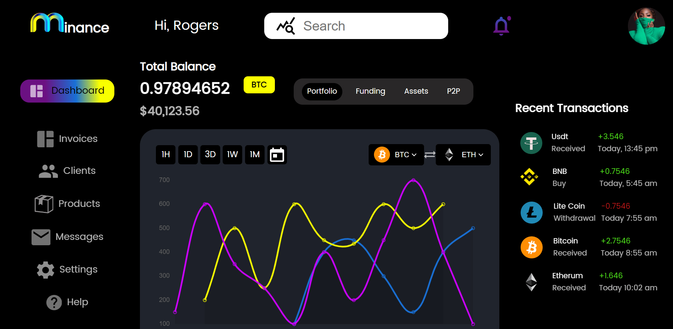The image size is (673, 329).
Task: Click the Hi, Rogers greeting
Action: point(186,26)
